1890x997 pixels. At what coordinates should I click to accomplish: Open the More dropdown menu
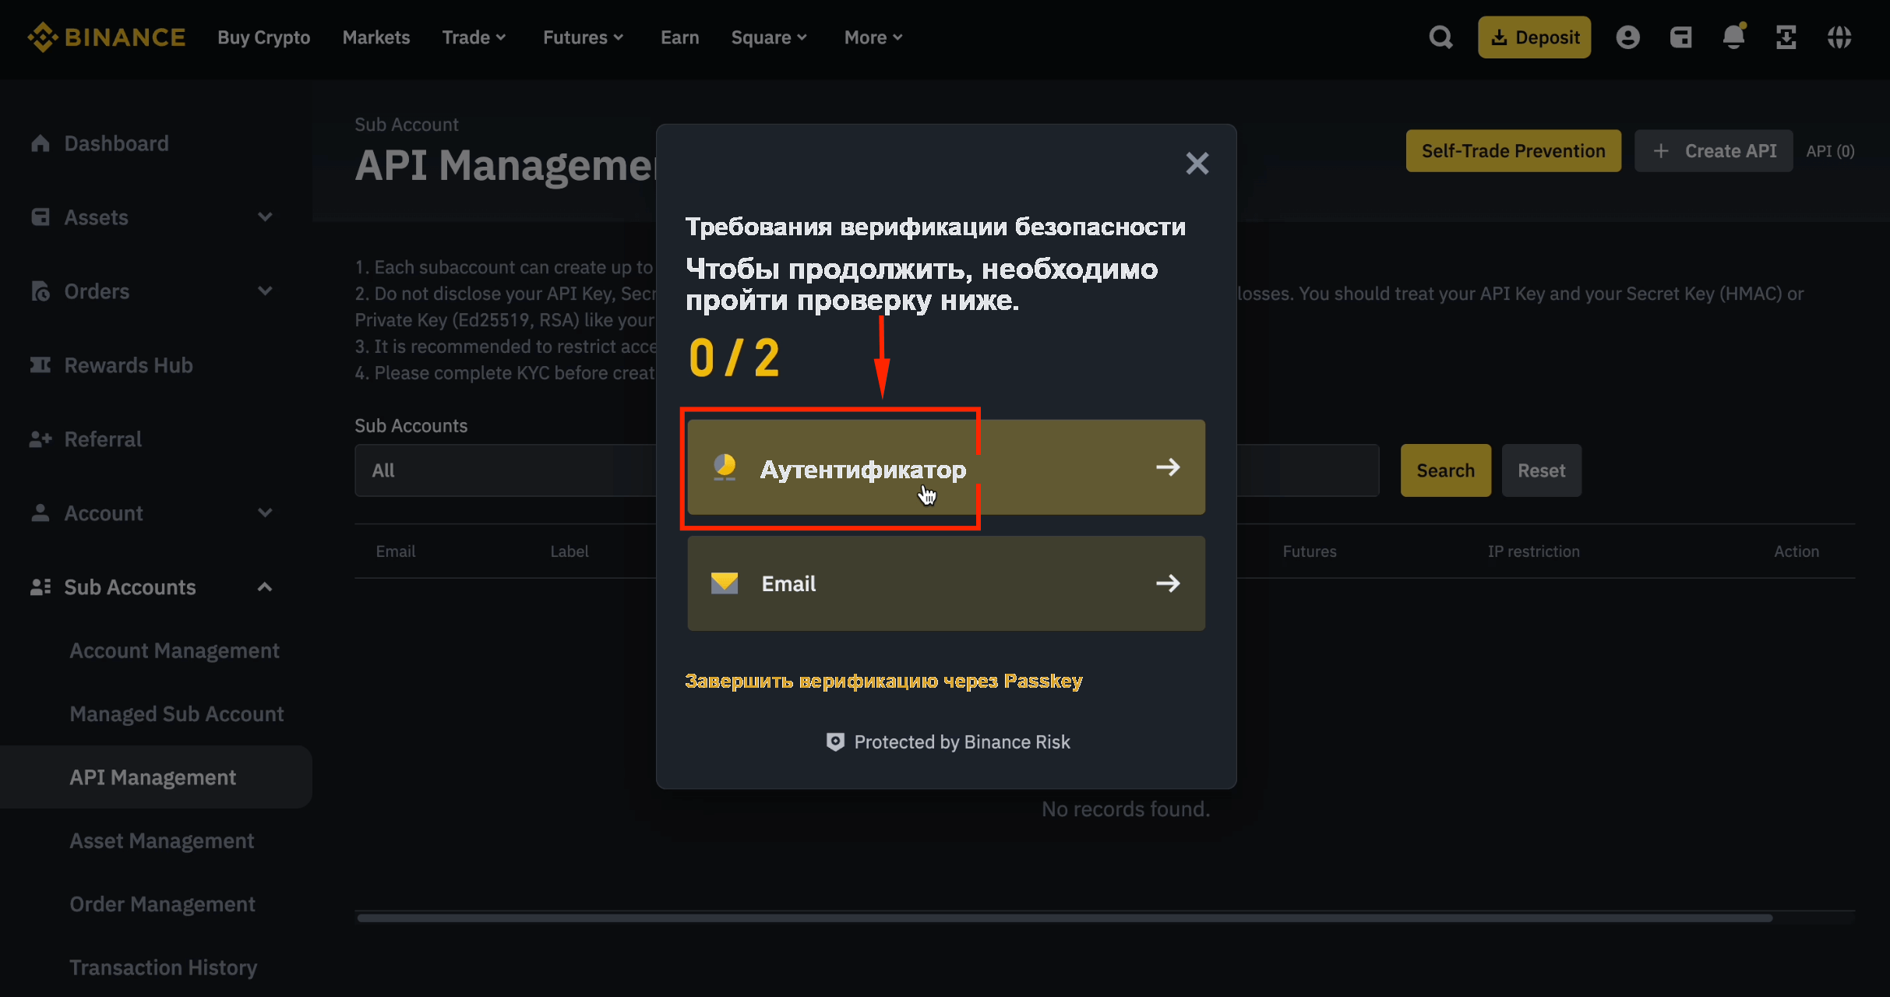873,37
